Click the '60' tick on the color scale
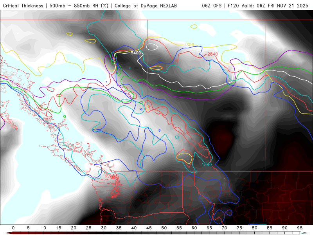 pyautogui.click(x=194, y=228)
